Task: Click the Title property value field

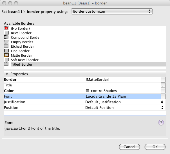Action: coord(122,85)
